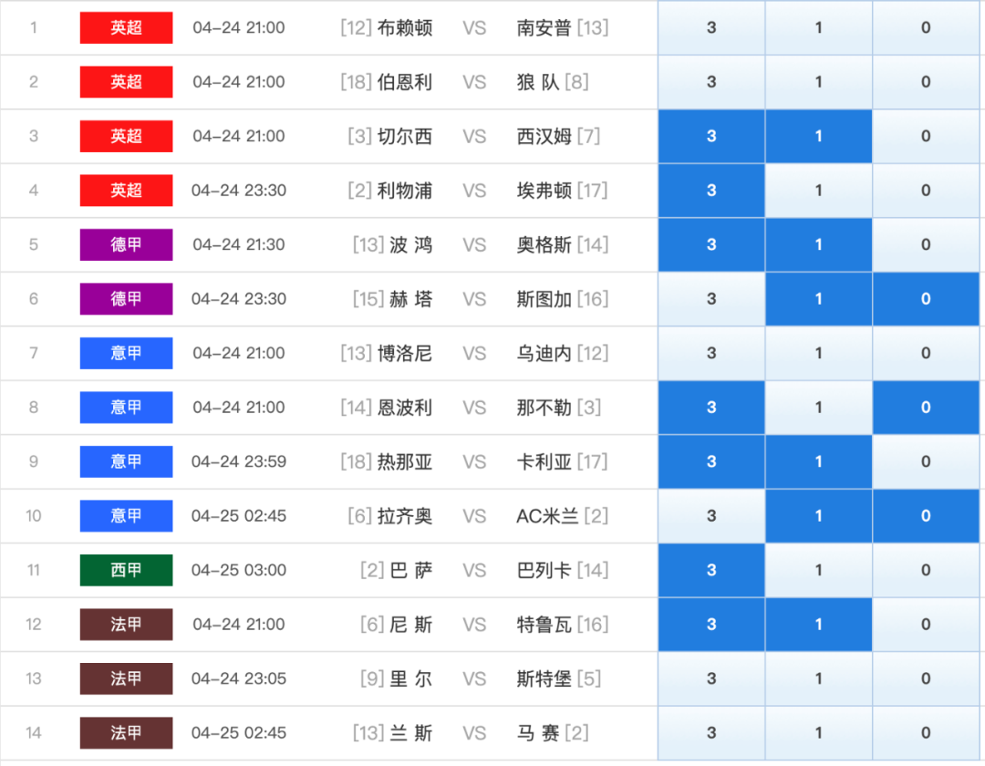Select result 0 for 伯恩利 vs 狼队
The width and height of the screenshot is (985, 766).
(926, 82)
